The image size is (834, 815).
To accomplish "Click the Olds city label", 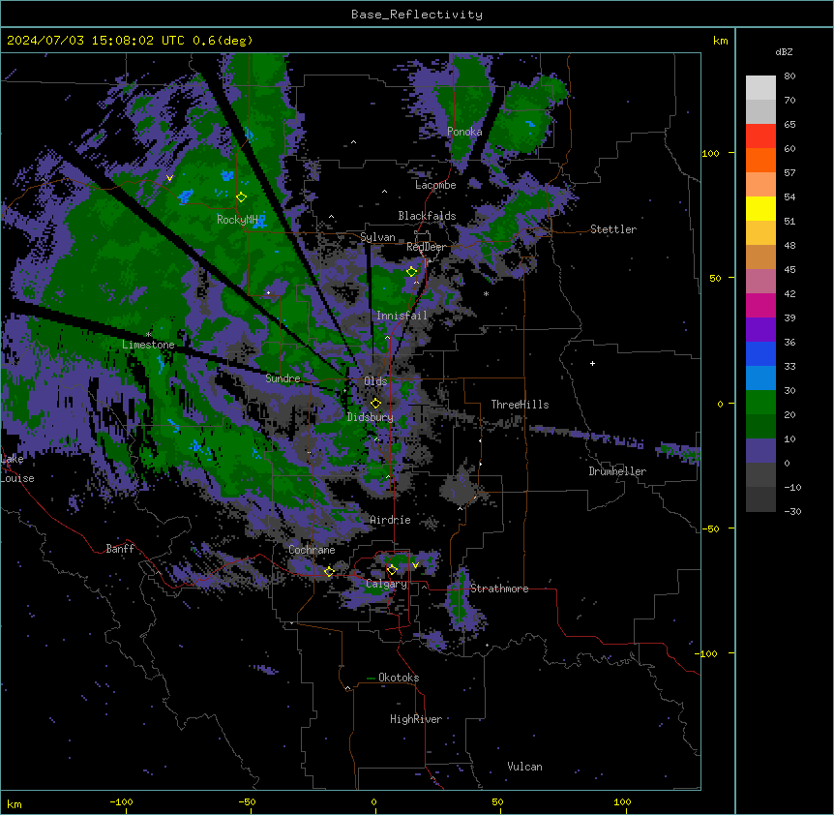I will (375, 381).
